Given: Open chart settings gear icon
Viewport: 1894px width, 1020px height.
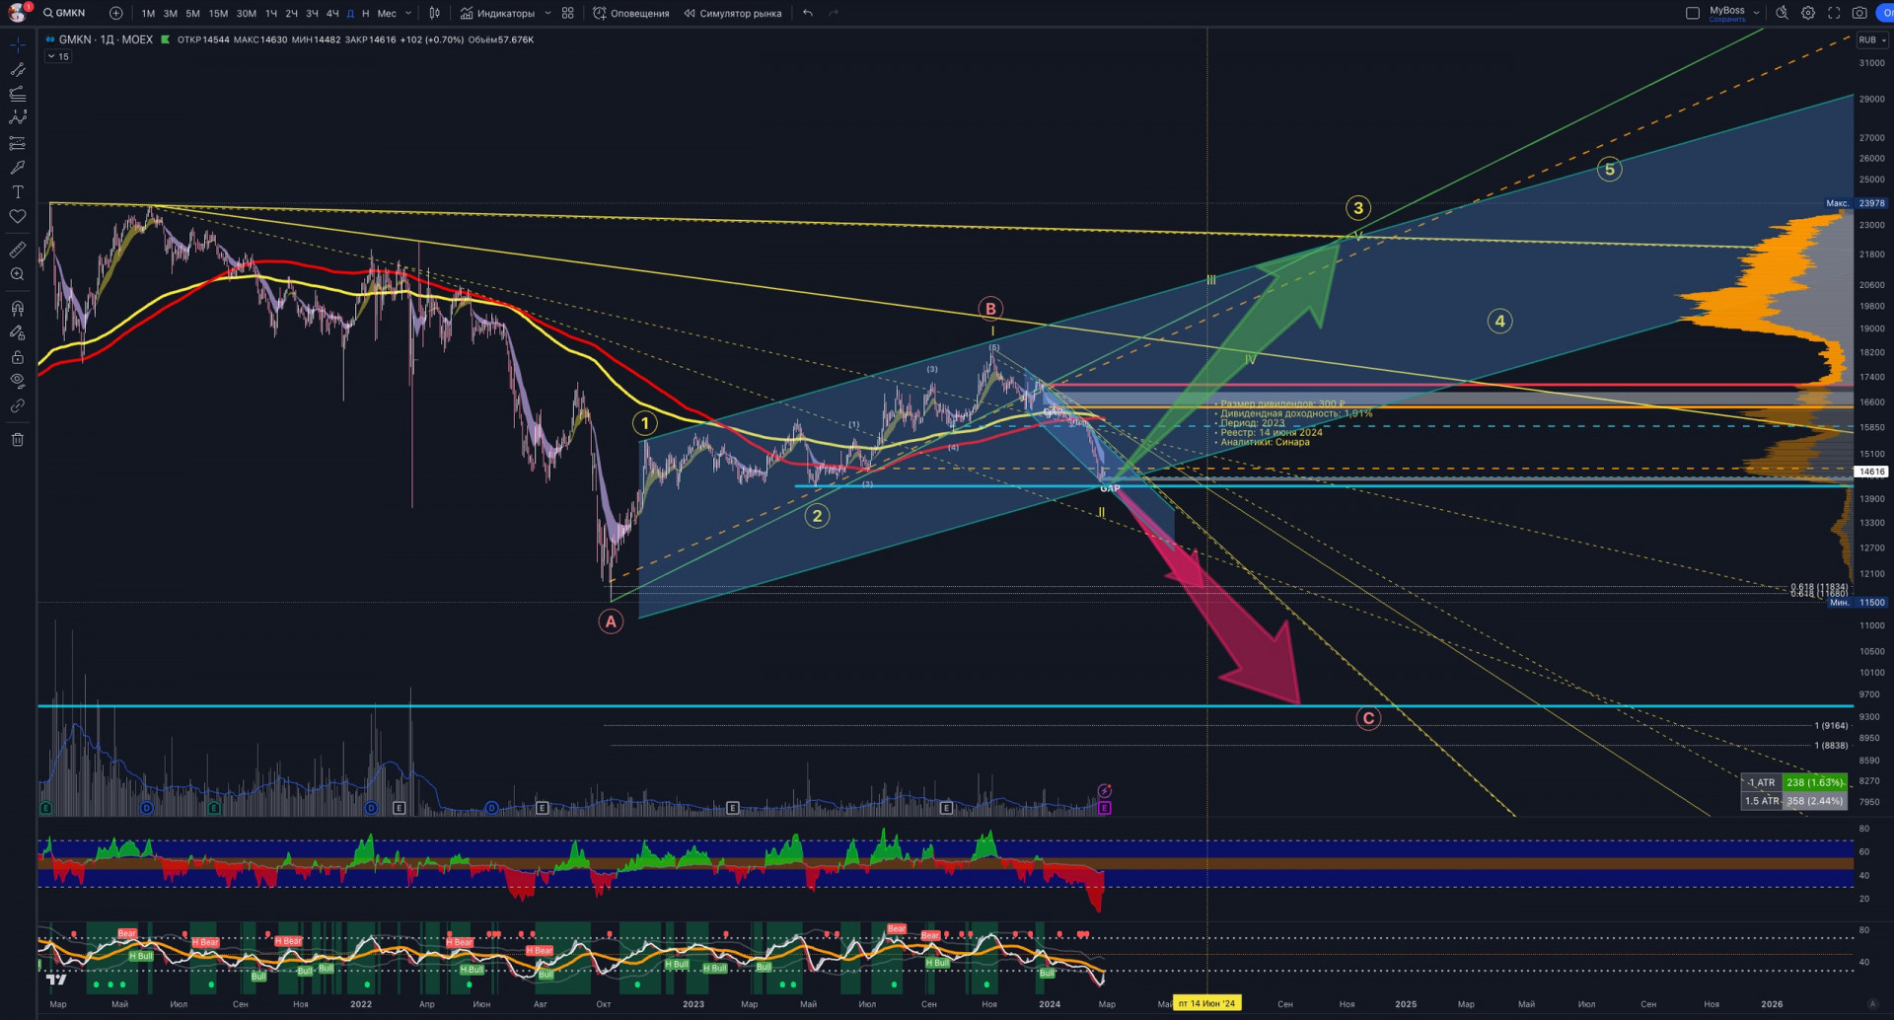Looking at the screenshot, I should (1808, 13).
